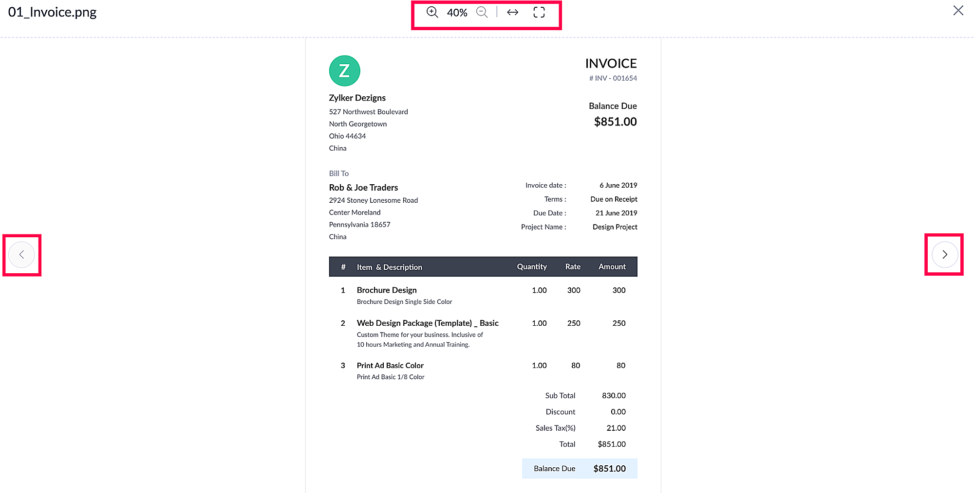The width and height of the screenshot is (974, 493).
Task: Close the image preview
Action: [x=958, y=11]
